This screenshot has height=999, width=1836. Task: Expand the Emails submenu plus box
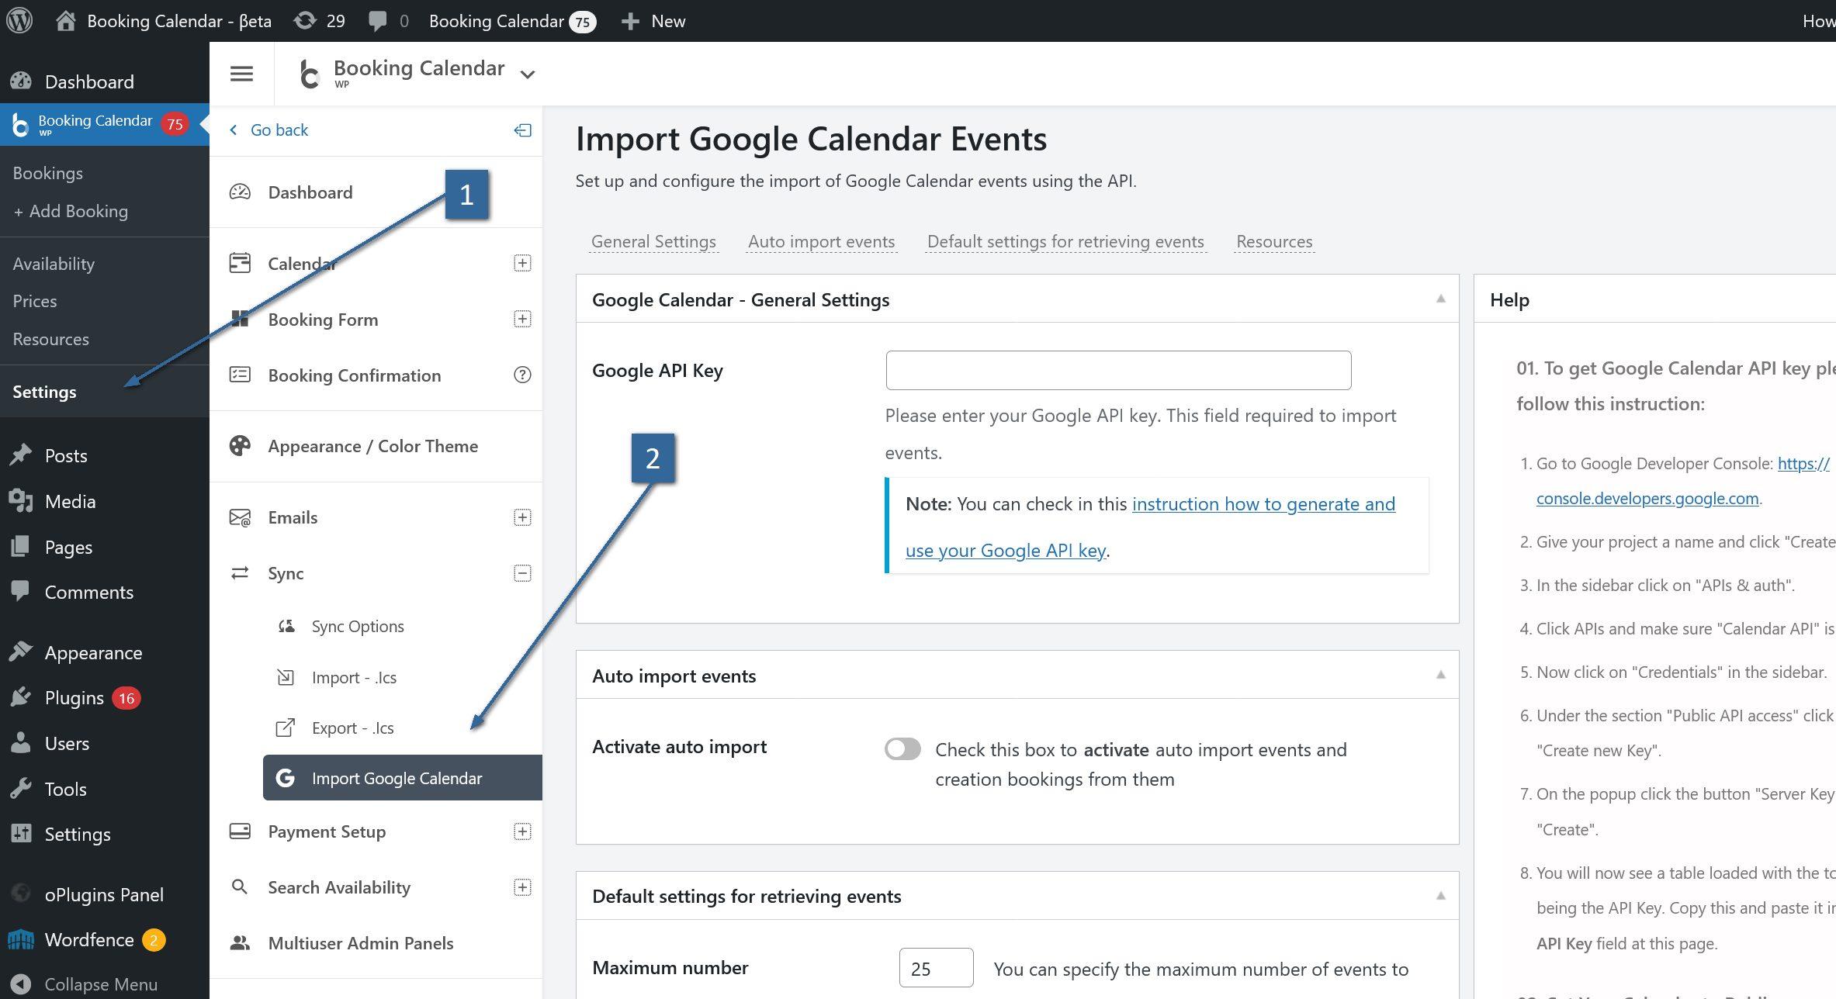click(x=522, y=517)
